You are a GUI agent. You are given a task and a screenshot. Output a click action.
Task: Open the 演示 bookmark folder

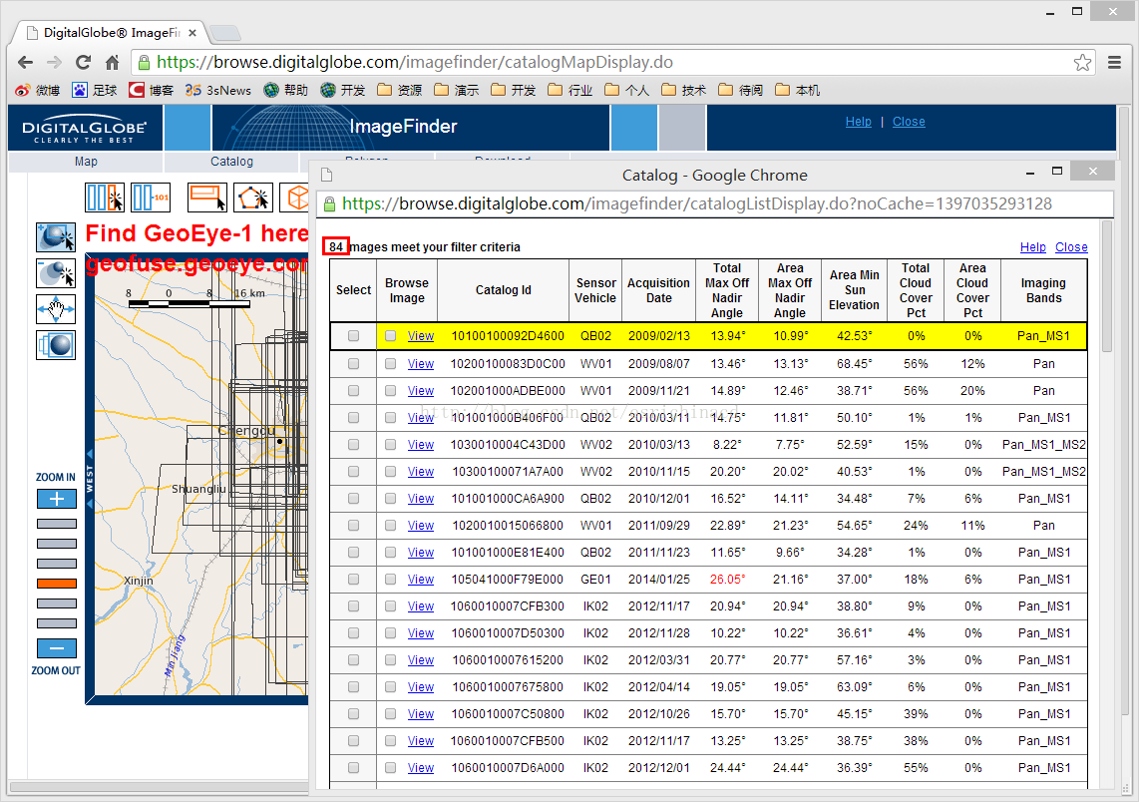point(456,90)
